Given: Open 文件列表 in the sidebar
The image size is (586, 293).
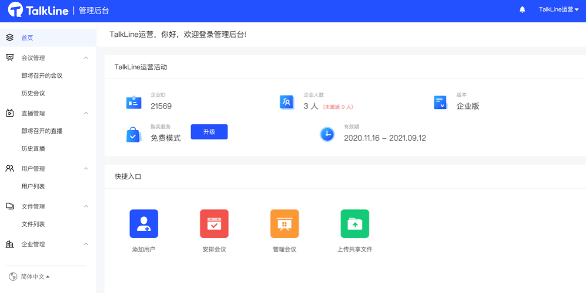Looking at the screenshot, I should click(33, 224).
